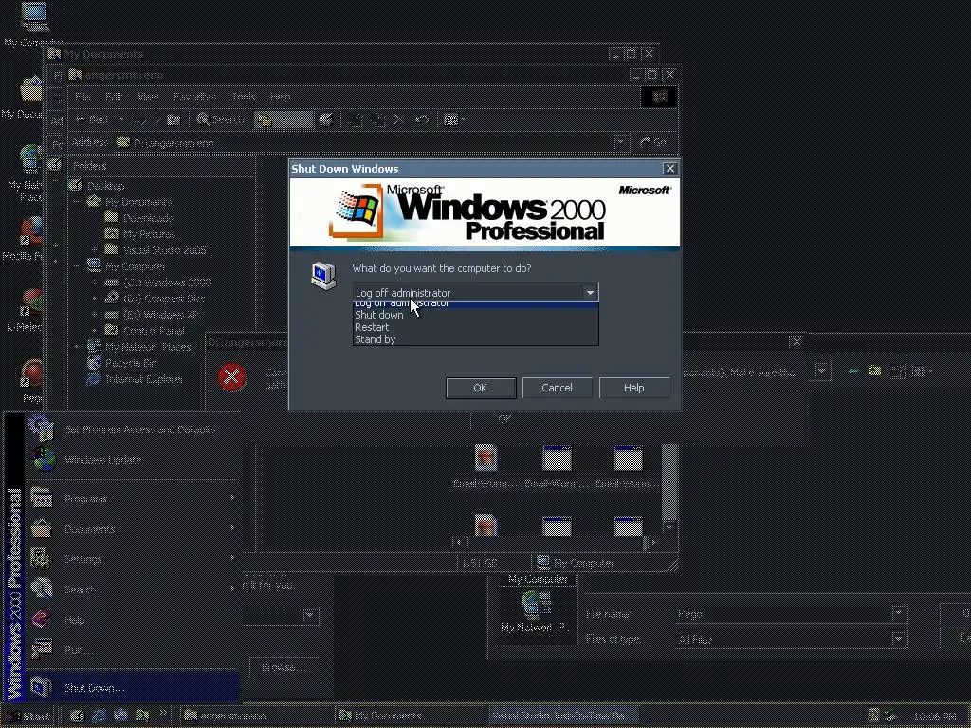Open Help in Shut Down Windows dialog
This screenshot has width=971, height=728.
[x=633, y=388]
